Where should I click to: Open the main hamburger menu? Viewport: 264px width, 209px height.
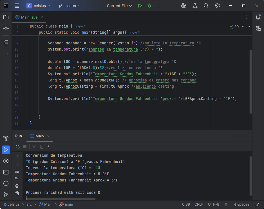(17, 6)
